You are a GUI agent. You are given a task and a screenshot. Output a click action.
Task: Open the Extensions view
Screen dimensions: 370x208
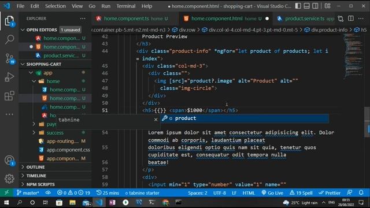[9, 96]
